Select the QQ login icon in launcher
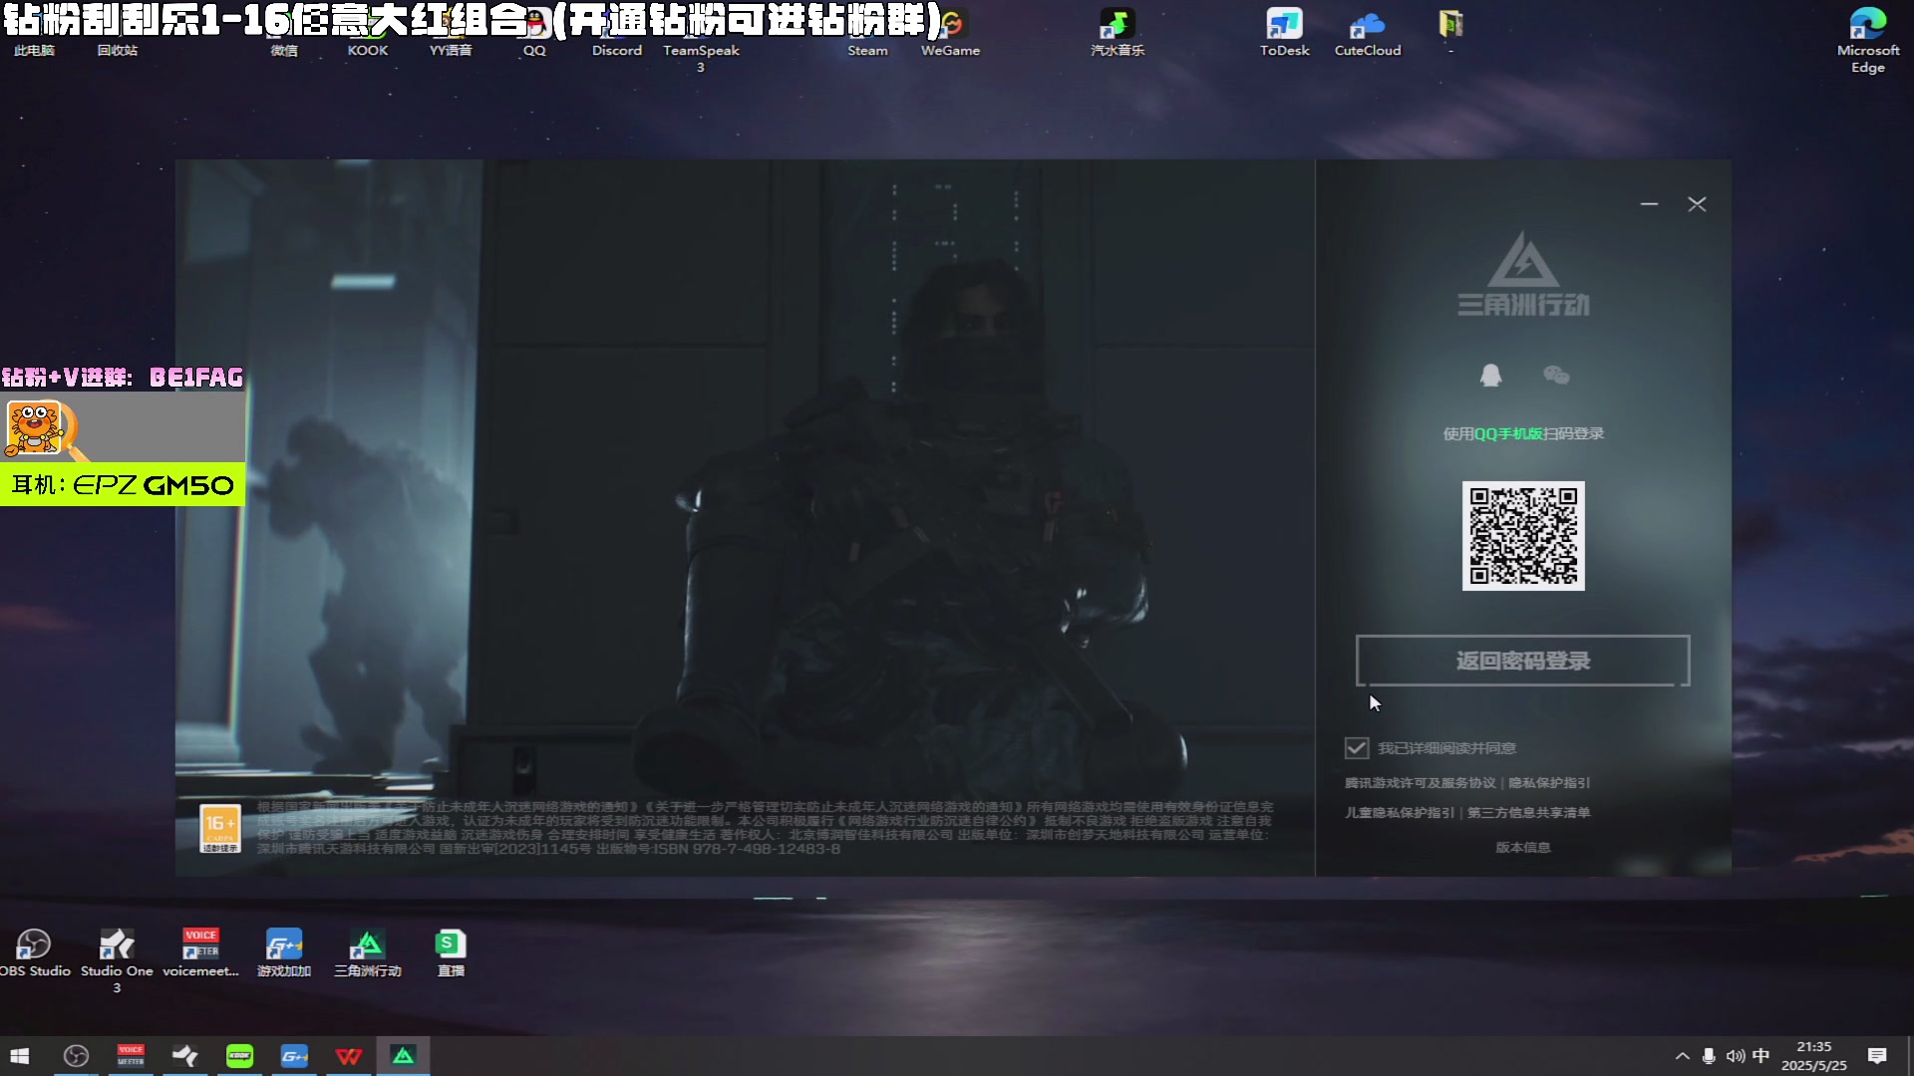This screenshot has height=1076, width=1914. [1490, 376]
